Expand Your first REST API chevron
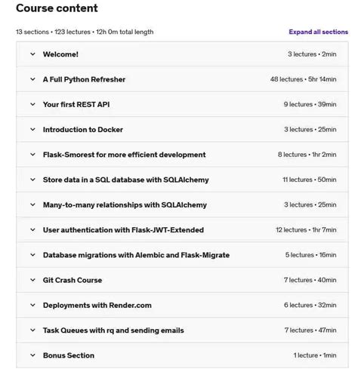The width and height of the screenshot is (358, 375). [x=32, y=104]
